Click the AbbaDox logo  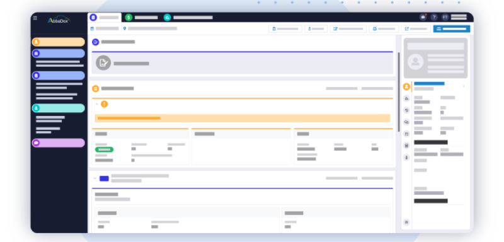59,20
